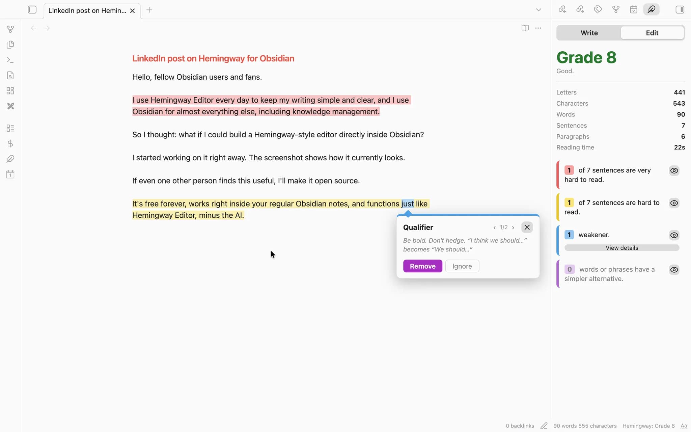This screenshot has height=432, width=691.
Task: Click the Aa icon in status bar
Action: tap(684, 426)
